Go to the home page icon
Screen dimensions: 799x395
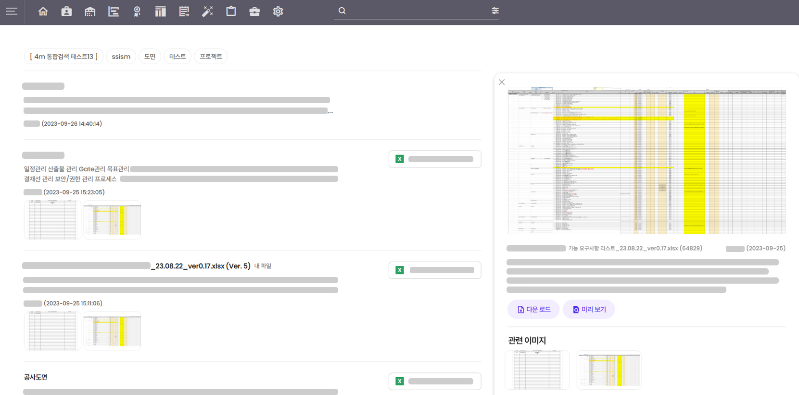43,11
